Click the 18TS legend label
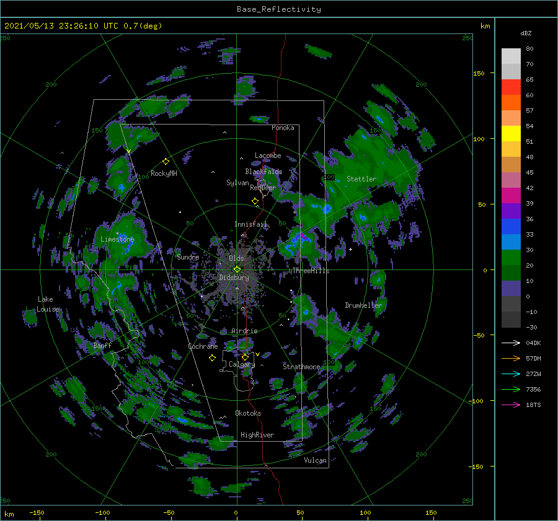The height and width of the screenshot is (521, 558). tap(533, 405)
